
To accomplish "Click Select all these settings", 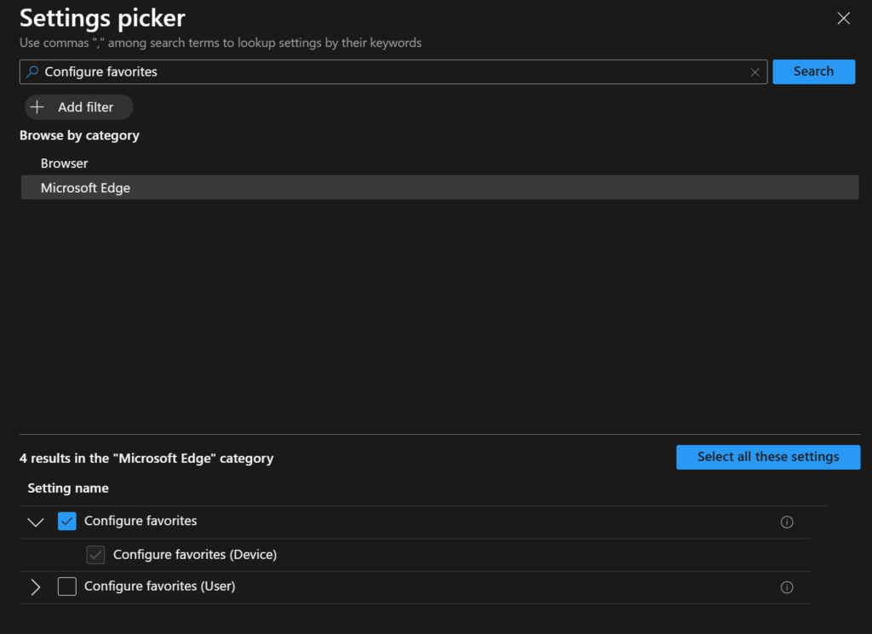I will 767,457.
